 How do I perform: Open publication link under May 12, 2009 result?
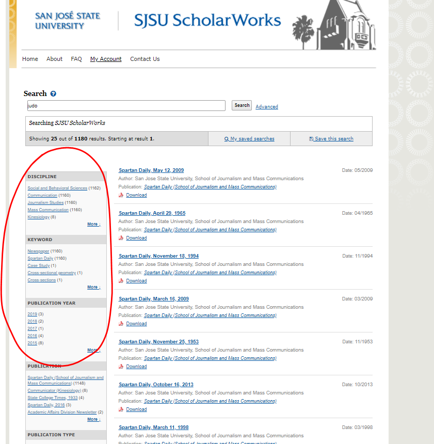tap(210, 187)
